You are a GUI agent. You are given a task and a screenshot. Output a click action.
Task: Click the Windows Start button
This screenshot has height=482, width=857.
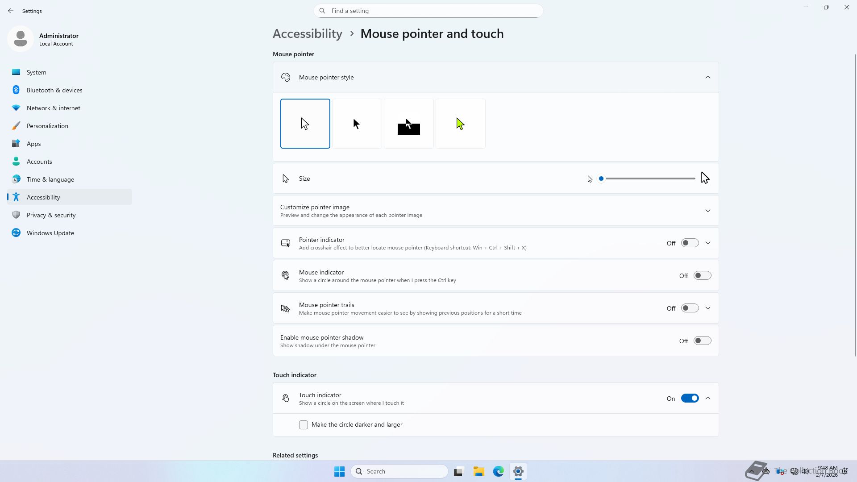pos(339,471)
